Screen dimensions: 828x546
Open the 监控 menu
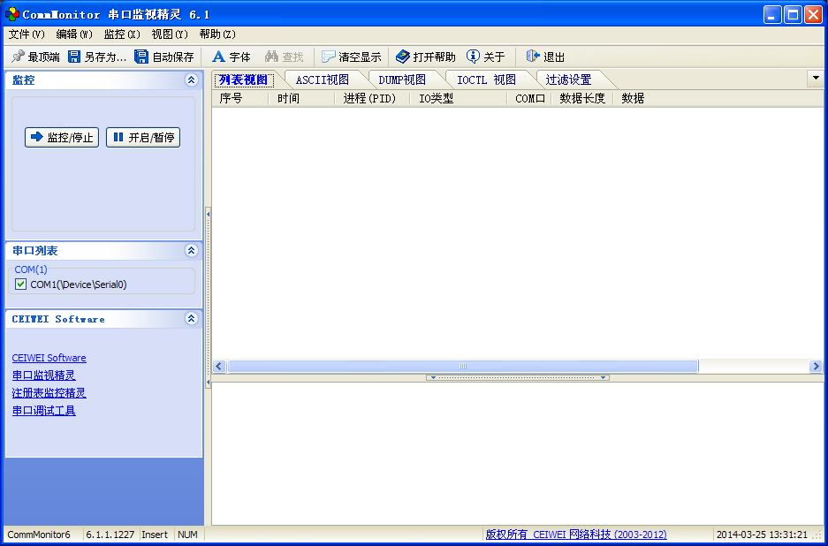pyautogui.click(x=121, y=34)
